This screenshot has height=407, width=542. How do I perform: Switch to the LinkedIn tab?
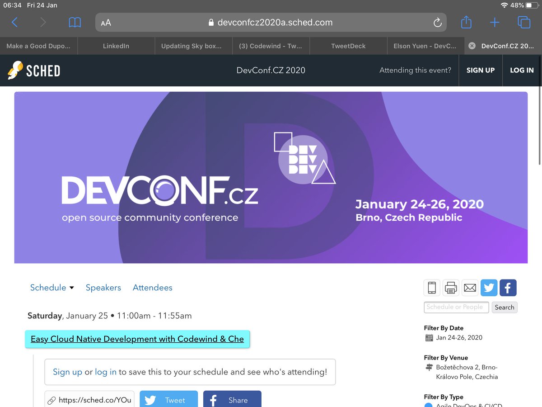[116, 46]
